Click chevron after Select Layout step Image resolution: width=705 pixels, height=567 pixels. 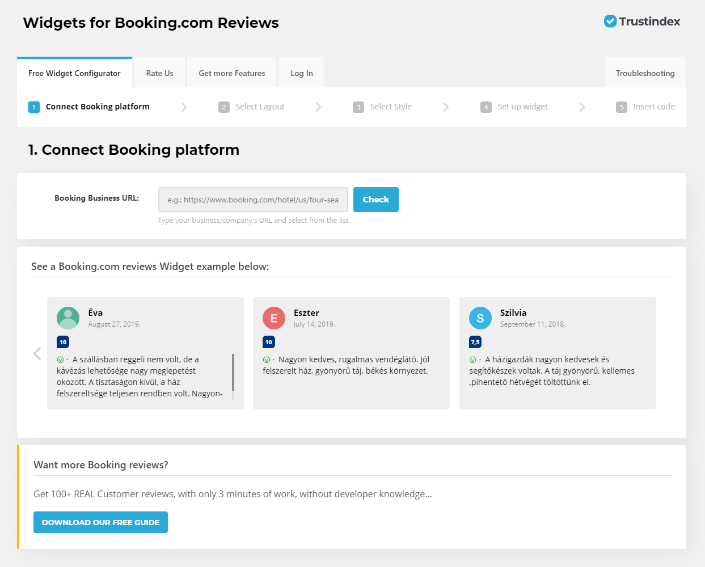[318, 107]
